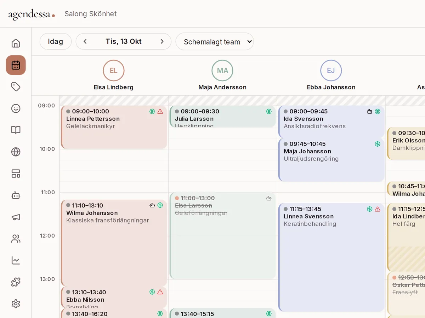Open the line chart reports icon

click(16, 260)
